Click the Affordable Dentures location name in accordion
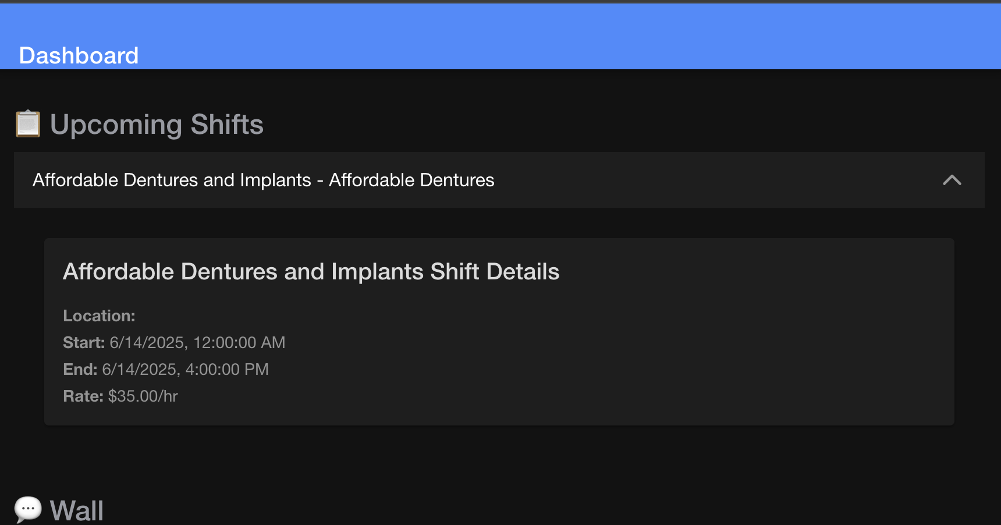The width and height of the screenshot is (1001, 525). [x=411, y=180]
